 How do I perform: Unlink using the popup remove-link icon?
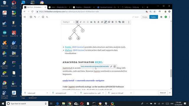[x=115, y=67]
